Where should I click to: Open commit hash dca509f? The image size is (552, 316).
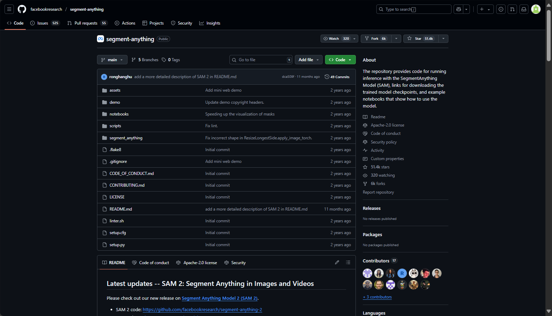(288, 77)
